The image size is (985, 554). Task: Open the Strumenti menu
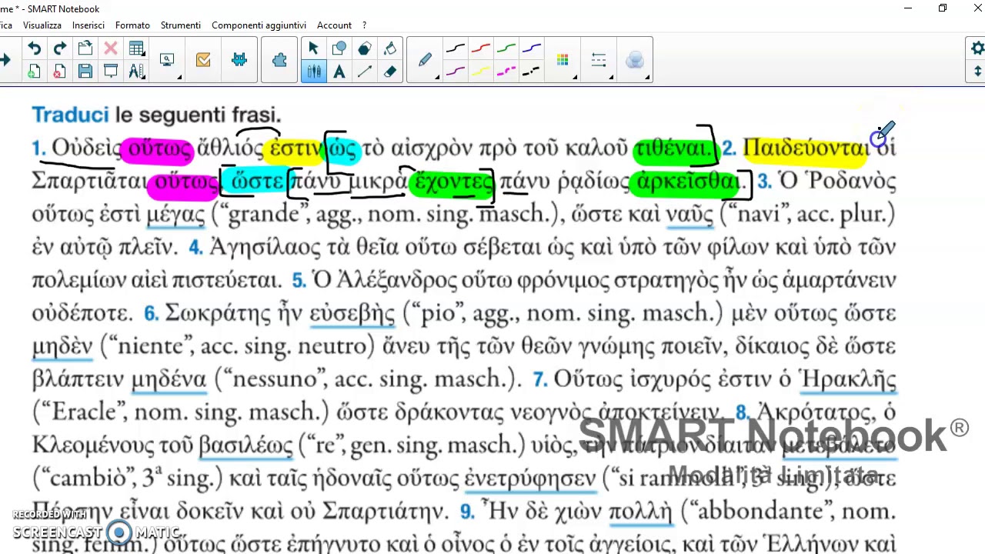181,25
